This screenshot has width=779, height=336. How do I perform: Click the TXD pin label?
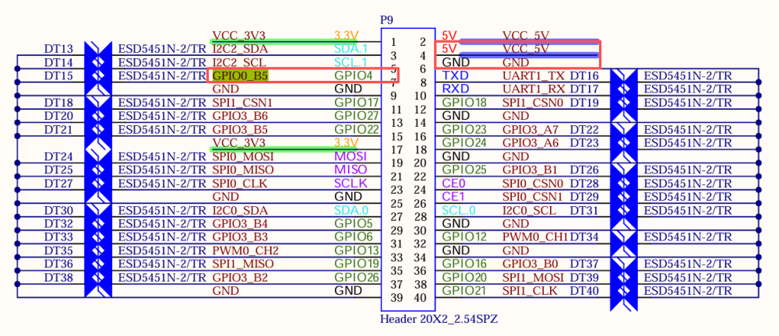click(x=455, y=76)
